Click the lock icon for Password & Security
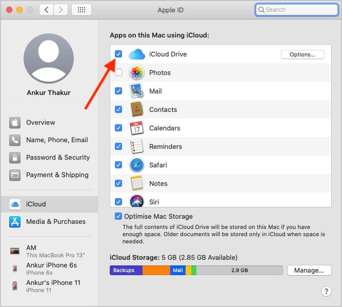The width and height of the screenshot is (342, 307). (x=15, y=158)
